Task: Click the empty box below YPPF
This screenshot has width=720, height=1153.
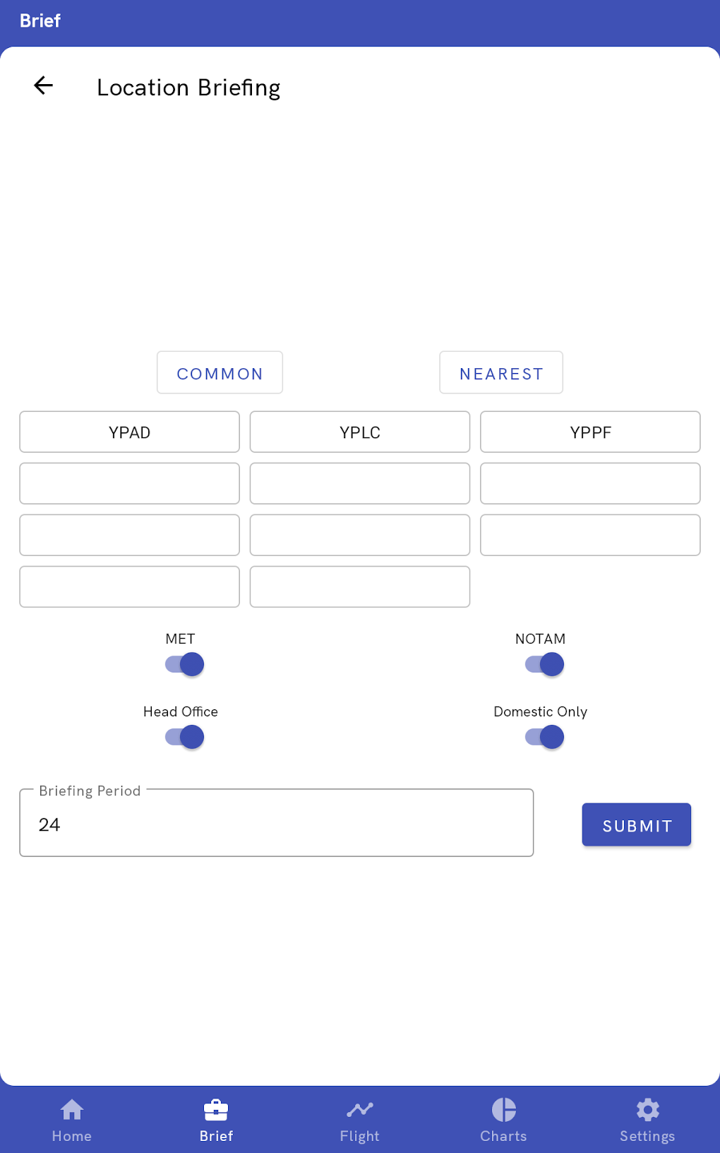Action: 590,483
